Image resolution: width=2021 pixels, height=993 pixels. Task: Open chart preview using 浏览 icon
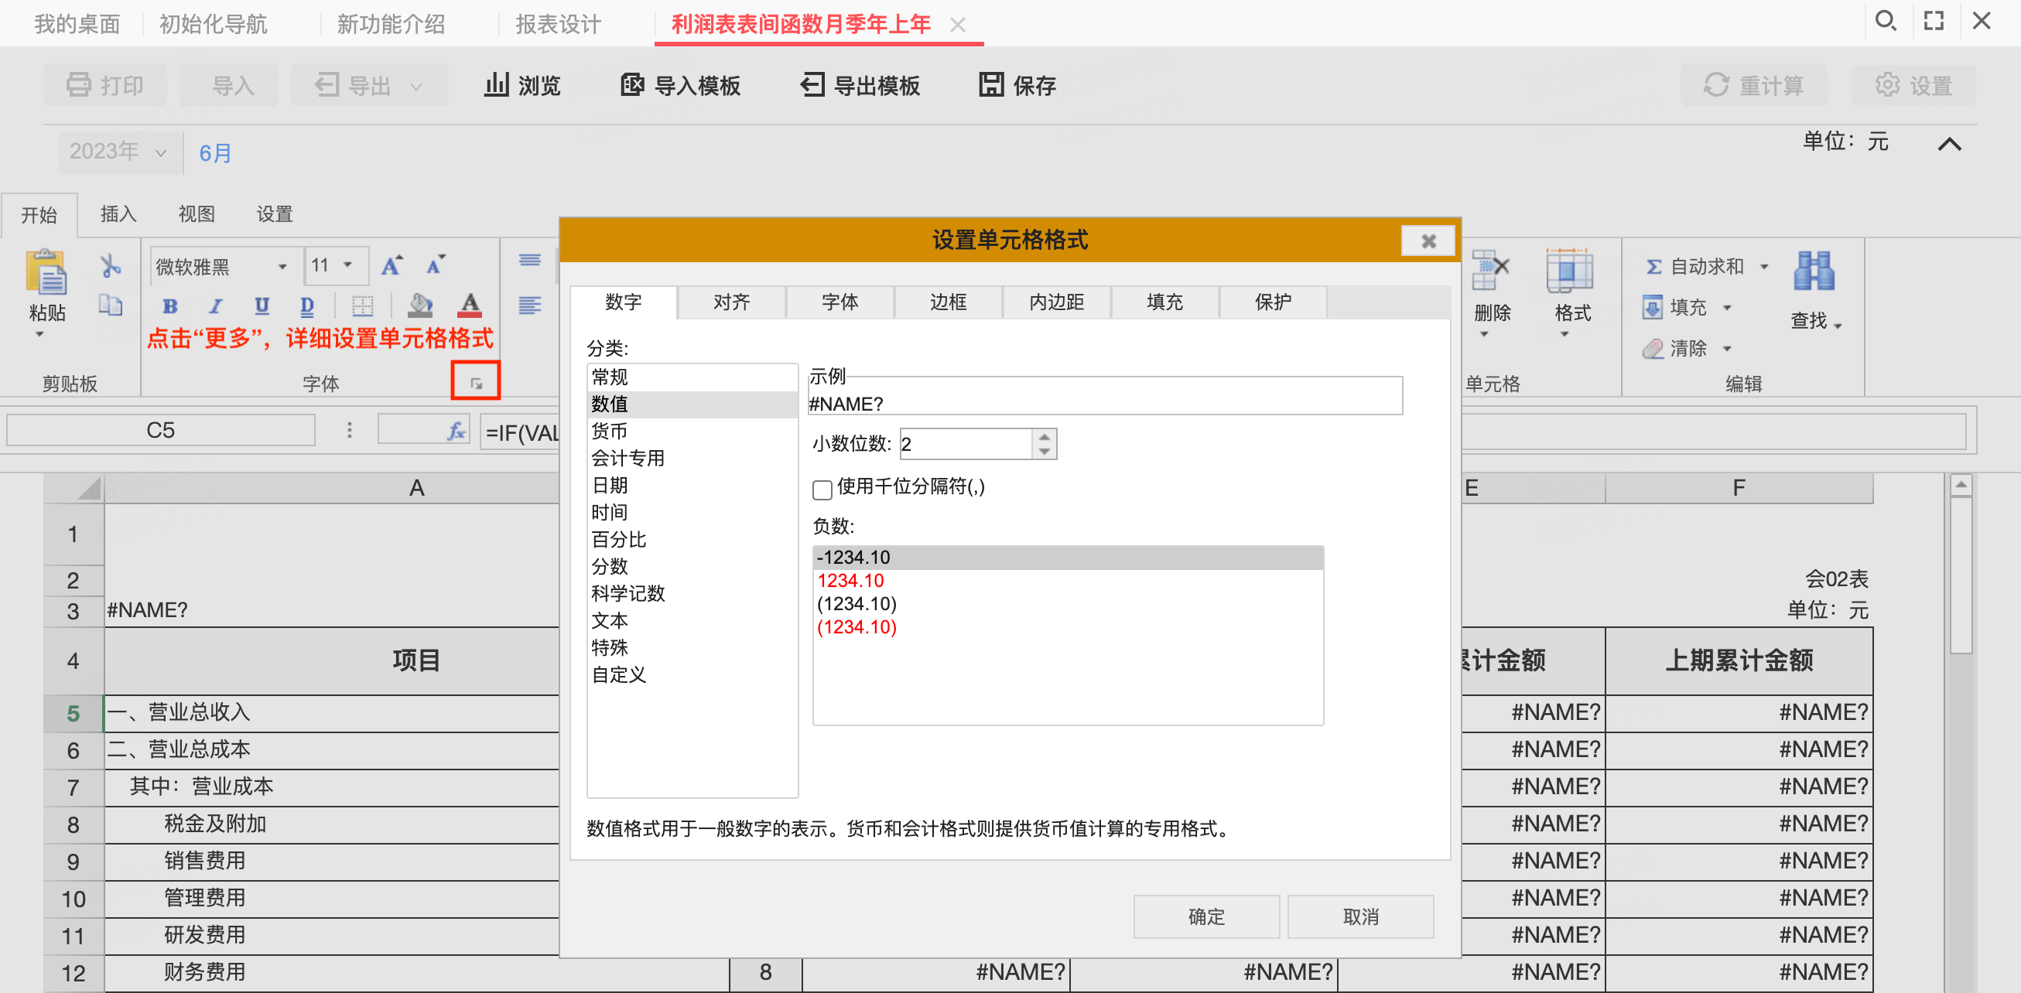tap(521, 85)
